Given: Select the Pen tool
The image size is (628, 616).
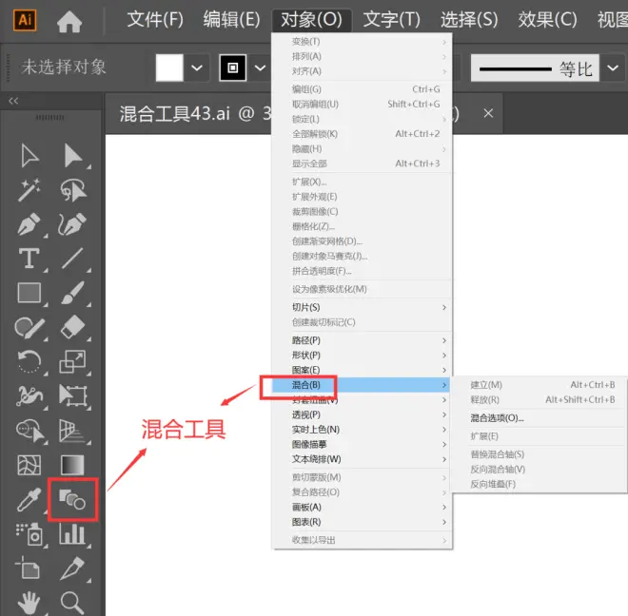Looking at the screenshot, I should [x=29, y=224].
